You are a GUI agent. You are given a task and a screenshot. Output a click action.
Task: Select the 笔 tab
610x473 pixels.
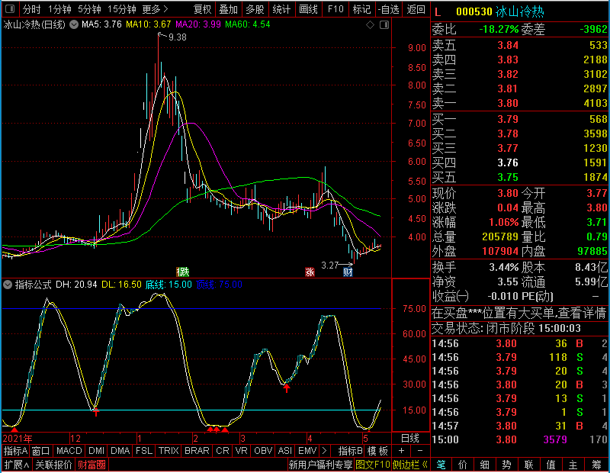pos(441,465)
